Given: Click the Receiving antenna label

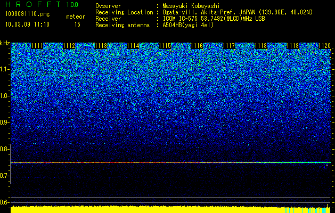Looking at the screenshot, I should pos(122,25).
